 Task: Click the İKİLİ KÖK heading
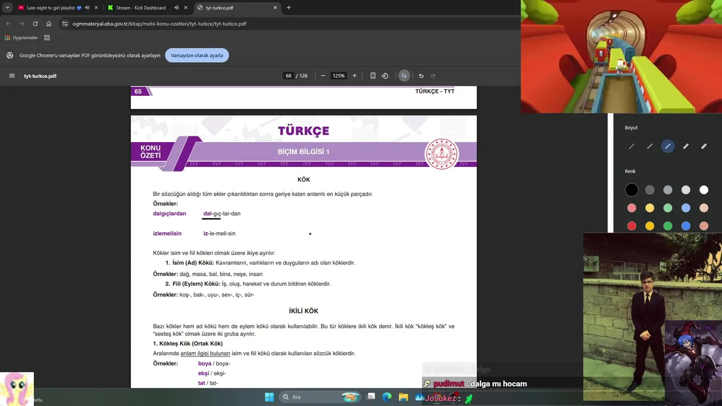click(x=303, y=311)
